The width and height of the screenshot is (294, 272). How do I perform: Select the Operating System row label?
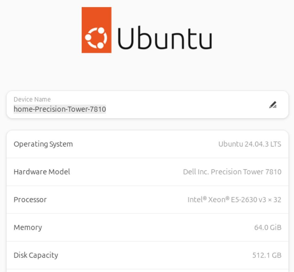43,144
